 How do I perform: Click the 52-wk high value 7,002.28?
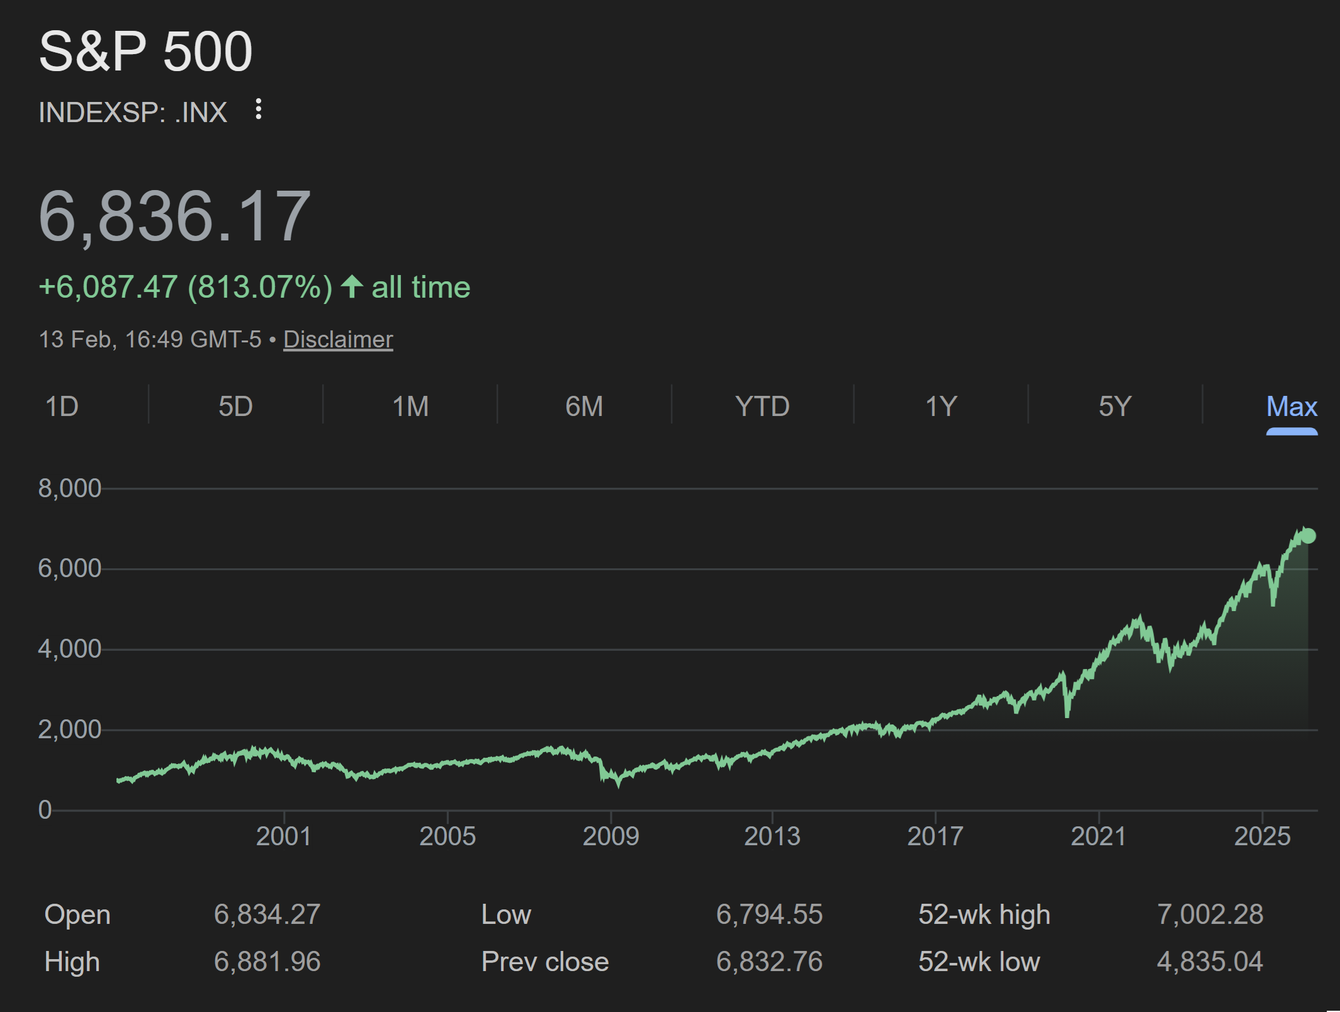click(x=1210, y=914)
